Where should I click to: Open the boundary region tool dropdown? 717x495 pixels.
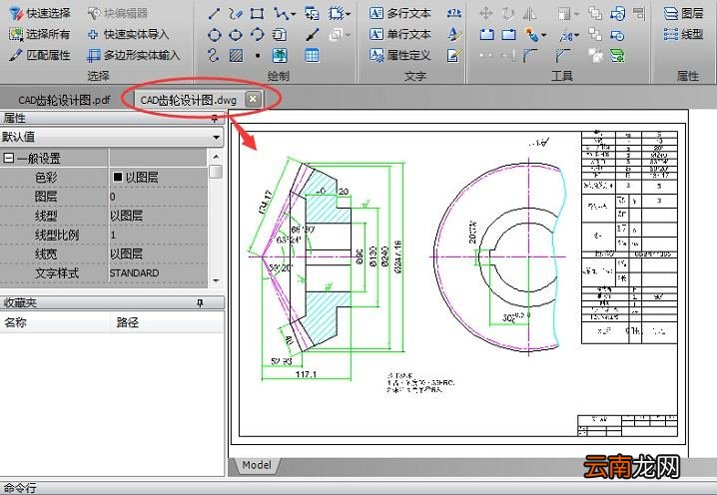pyautogui.click(x=349, y=14)
